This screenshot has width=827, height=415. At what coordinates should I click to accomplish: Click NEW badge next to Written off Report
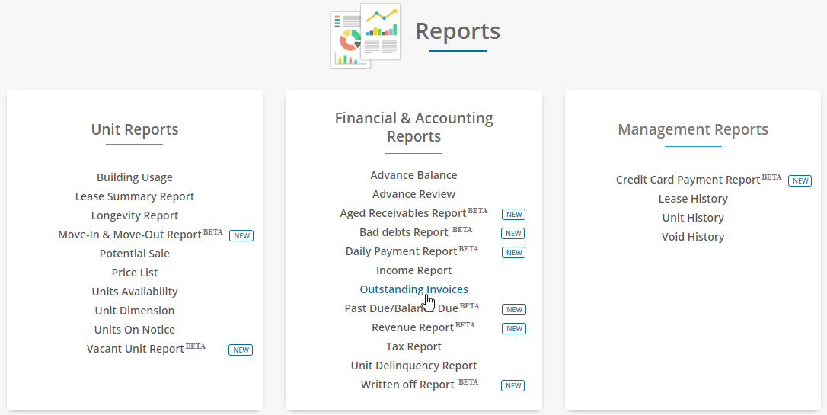pos(513,385)
